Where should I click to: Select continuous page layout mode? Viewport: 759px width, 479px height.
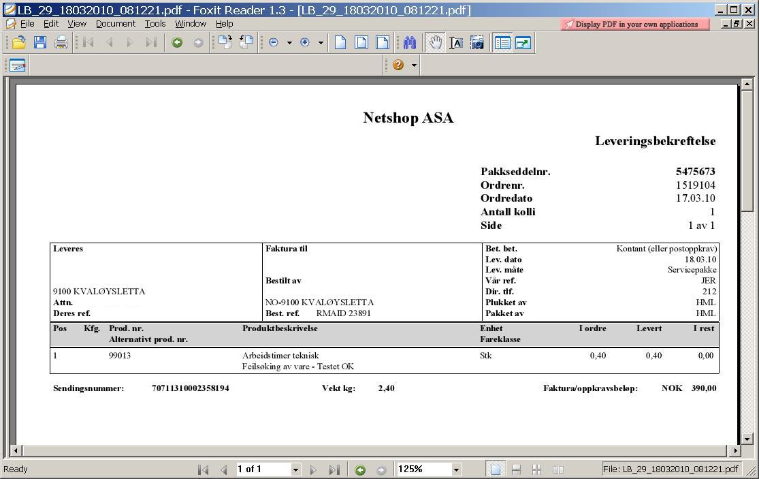tap(516, 469)
